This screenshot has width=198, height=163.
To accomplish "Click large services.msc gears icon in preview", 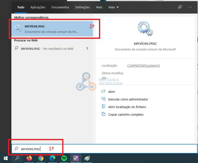I will (x=145, y=28).
